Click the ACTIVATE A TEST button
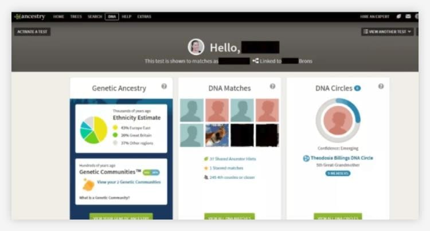 click(x=32, y=32)
